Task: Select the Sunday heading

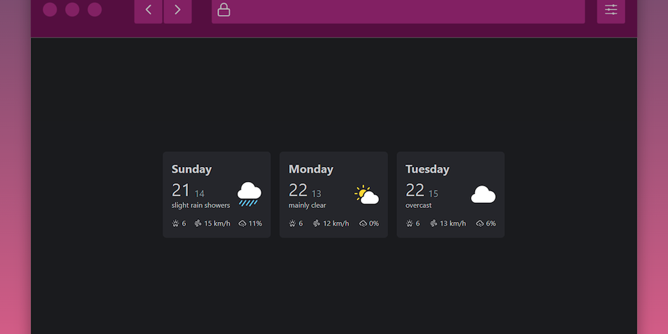Action: (x=192, y=169)
